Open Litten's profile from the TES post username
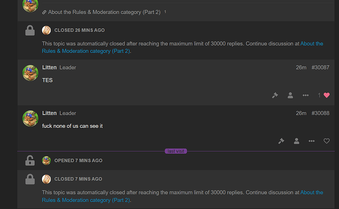The image size is (339, 209). (49, 67)
